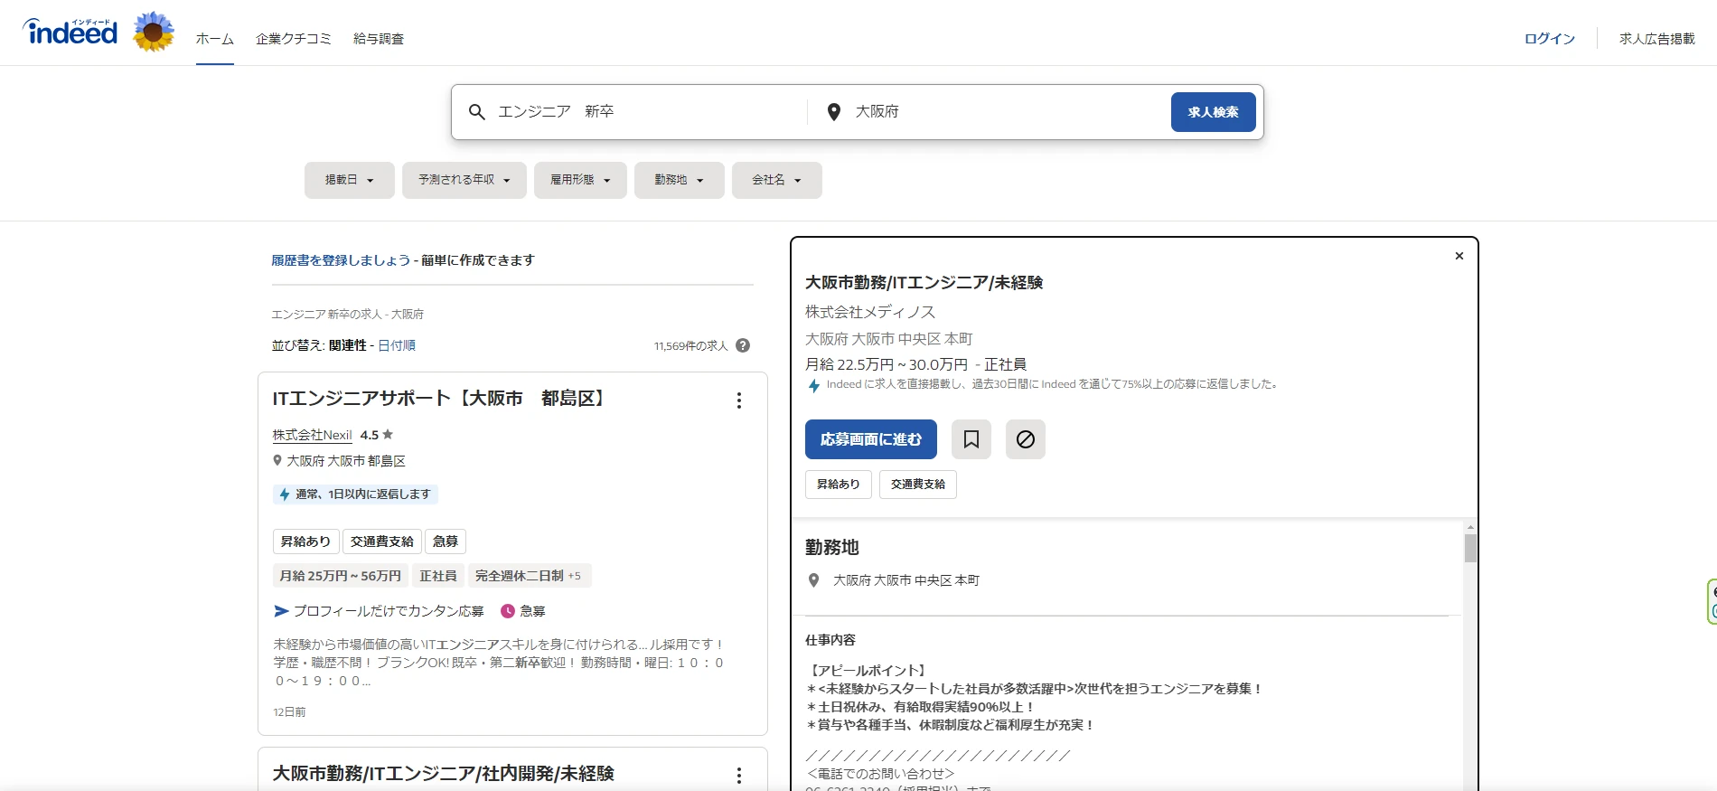Click the 履歴書を登録しましょう link
This screenshot has width=1717, height=791.
pos(342,260)
